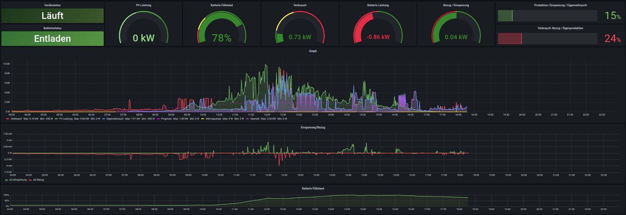Open the Batterie Leistung panel title menu
Screen dimensions: 626x215
coord(378,5)
